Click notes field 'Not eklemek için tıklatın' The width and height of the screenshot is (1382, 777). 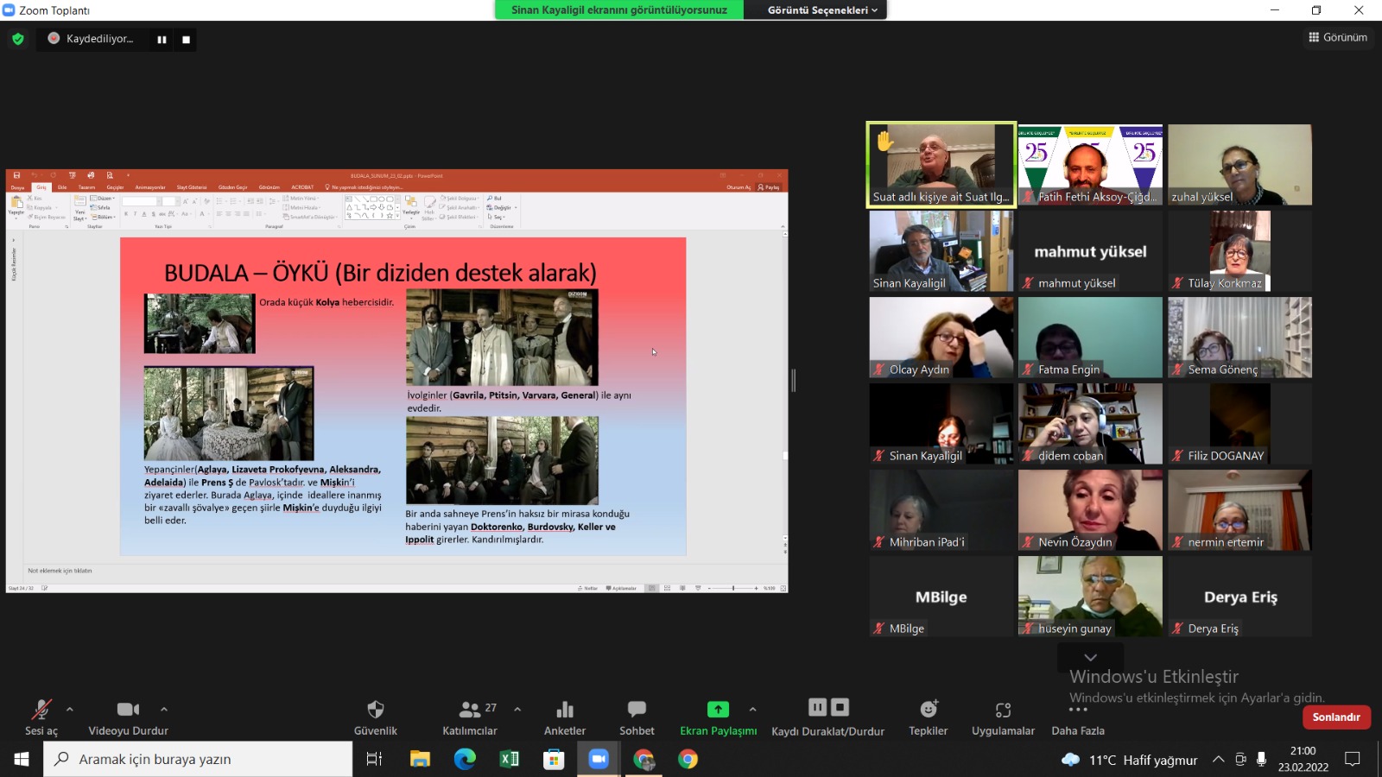coord(60,571)
